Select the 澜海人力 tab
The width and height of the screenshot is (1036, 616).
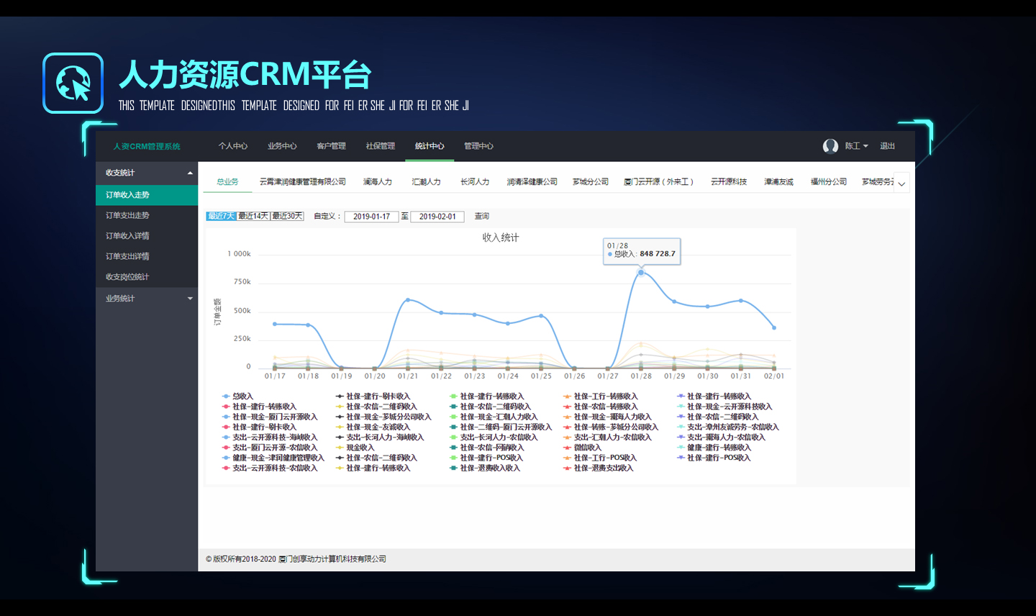pos(378,182)
